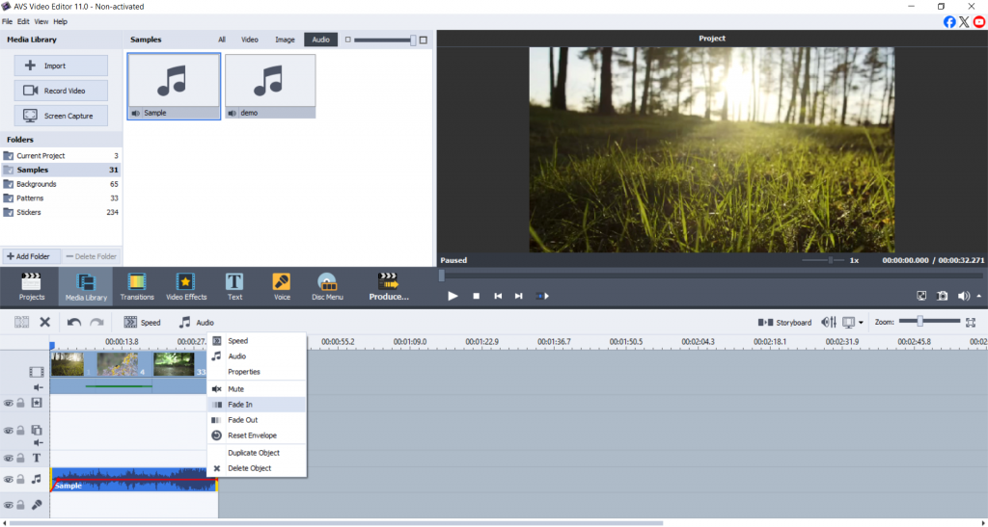The image size is (988, 527).
Task: Choose Fade Out from the context menu
Action: coord(242,420)
